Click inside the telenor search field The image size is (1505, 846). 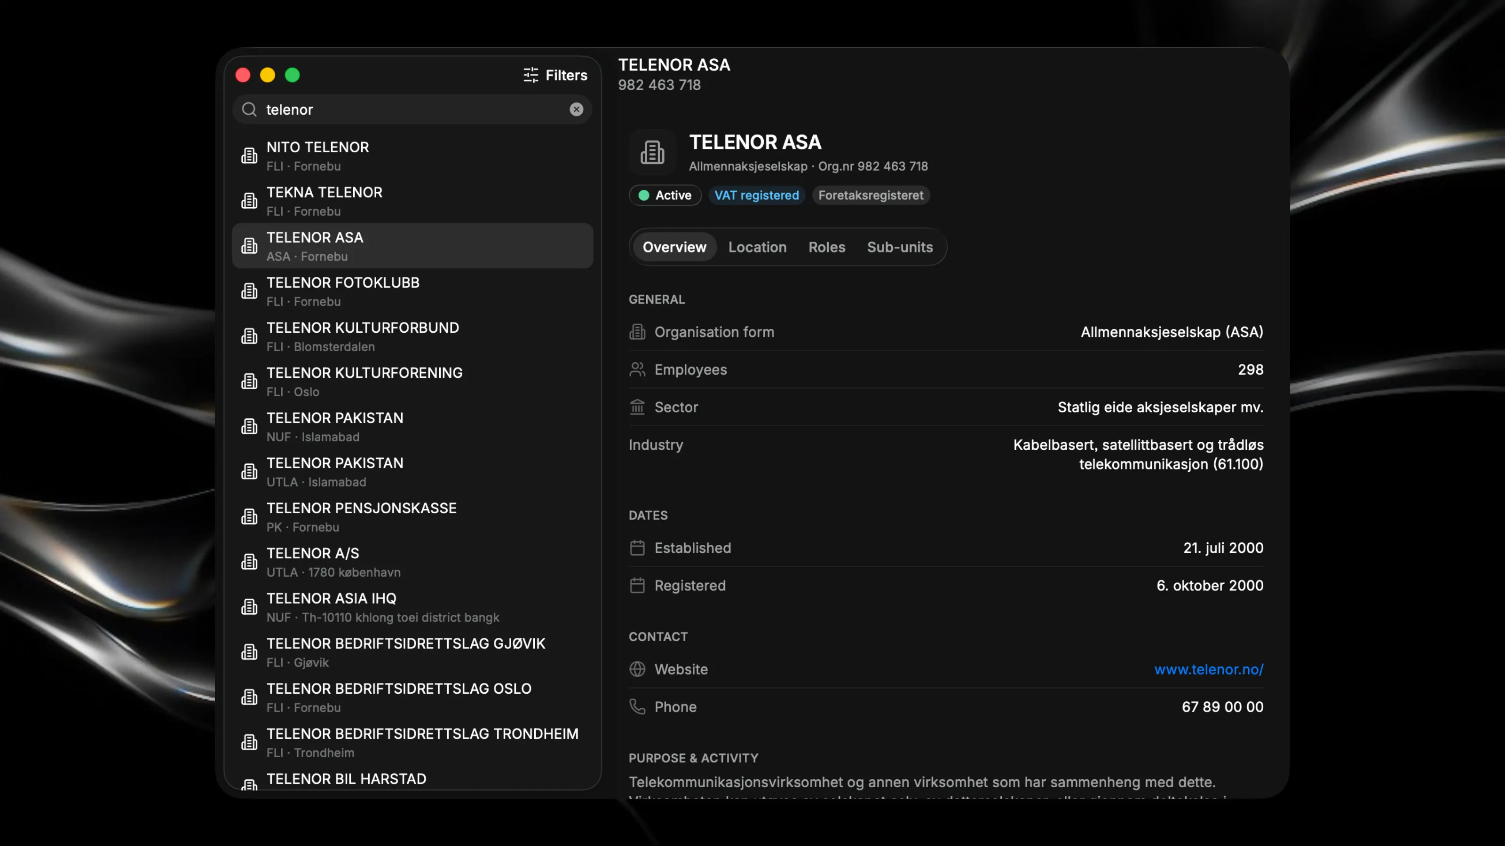point(412,110)
